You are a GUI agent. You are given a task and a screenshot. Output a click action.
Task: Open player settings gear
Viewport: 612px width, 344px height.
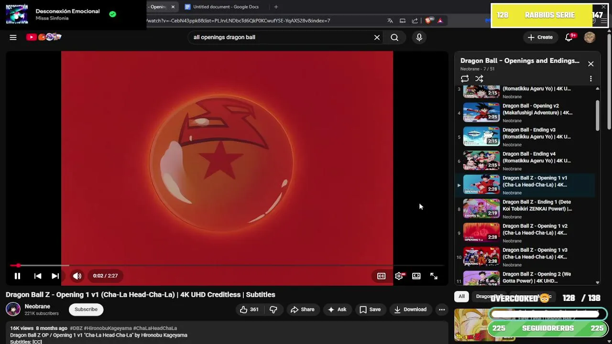click(x=399, y=276)
